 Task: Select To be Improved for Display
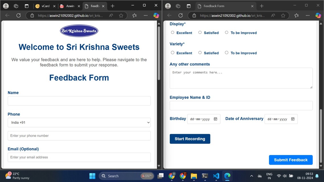tap(227, 32)
